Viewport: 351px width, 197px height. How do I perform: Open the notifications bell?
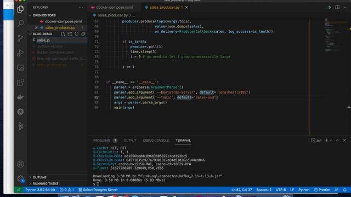coord(345,190)
